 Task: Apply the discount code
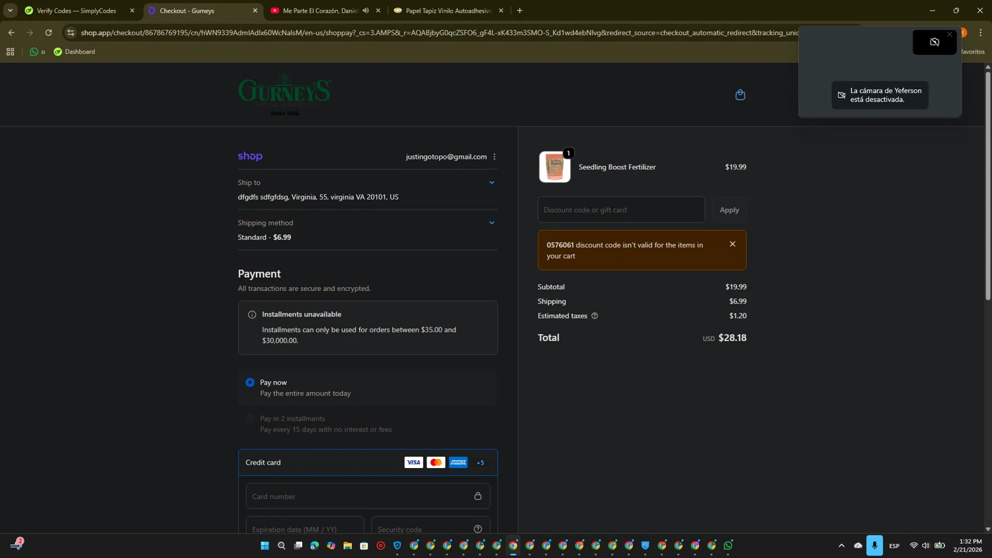click(x=729, y=210)
